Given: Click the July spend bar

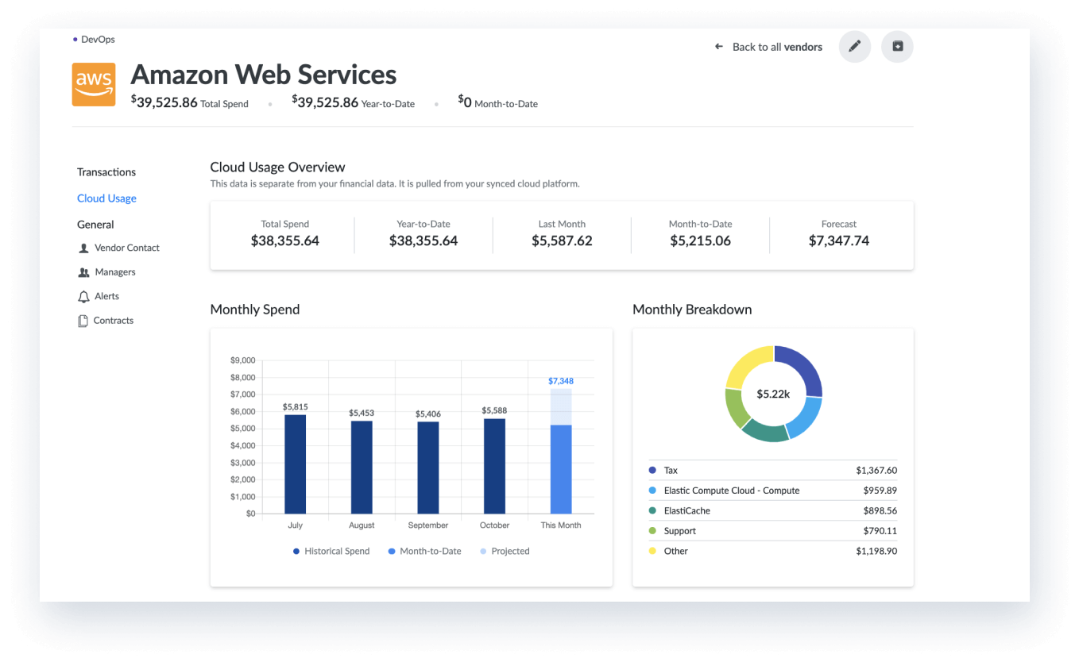Looking at the screenshot, I should coord(295,464).
